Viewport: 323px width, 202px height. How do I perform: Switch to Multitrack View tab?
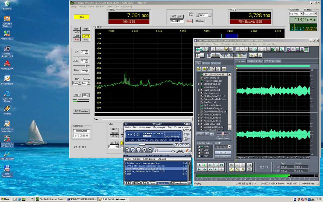click(255, 61)
